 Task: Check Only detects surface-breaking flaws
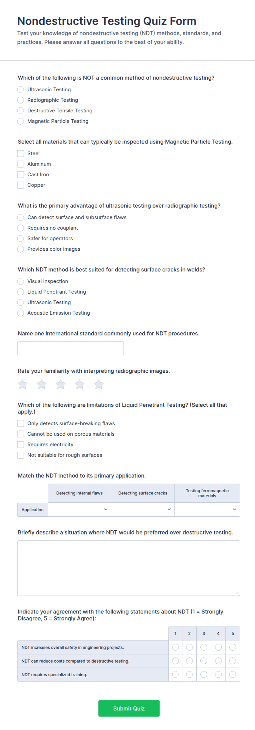(x=20, y=423)
